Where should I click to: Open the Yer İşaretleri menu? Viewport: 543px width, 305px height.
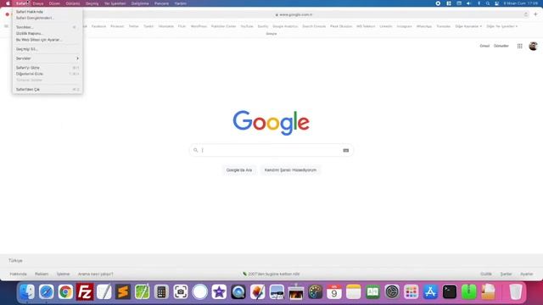[x=115, y=3]
